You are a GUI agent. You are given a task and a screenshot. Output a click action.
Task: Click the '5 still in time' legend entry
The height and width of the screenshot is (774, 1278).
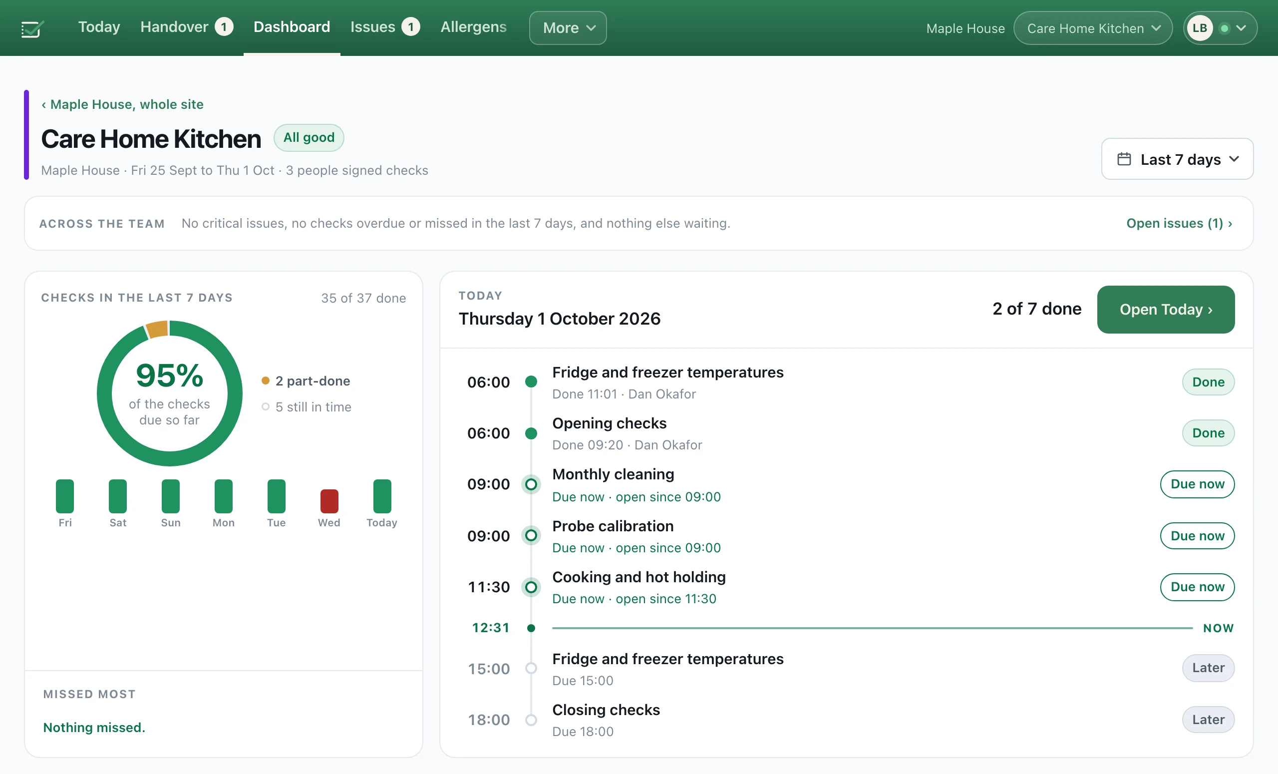[x=307, y=407]
